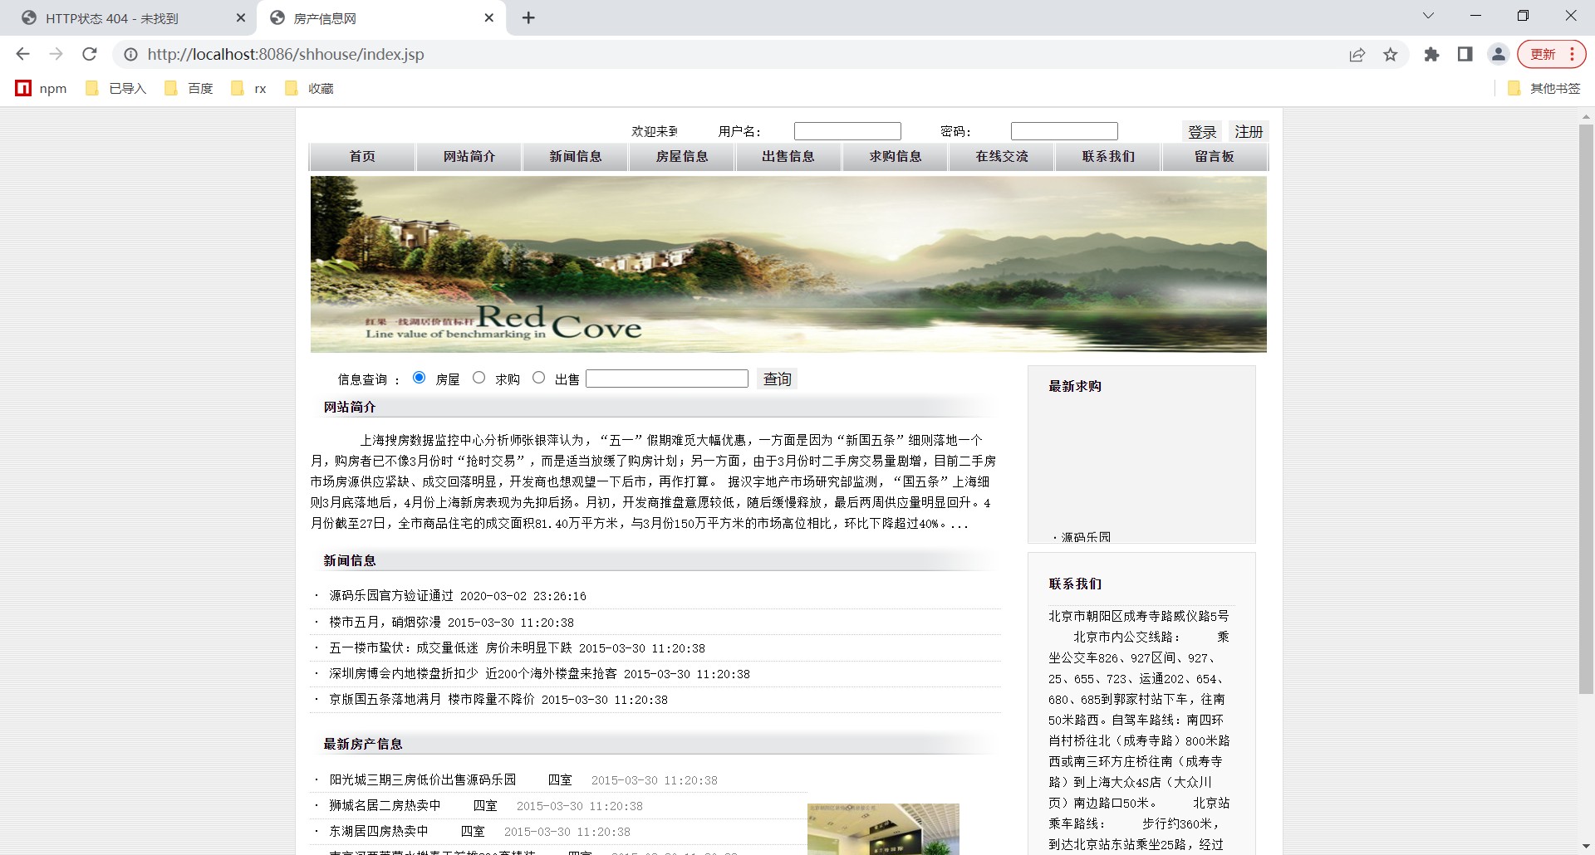Open the 在线交流 menu item

[1001, 156]
